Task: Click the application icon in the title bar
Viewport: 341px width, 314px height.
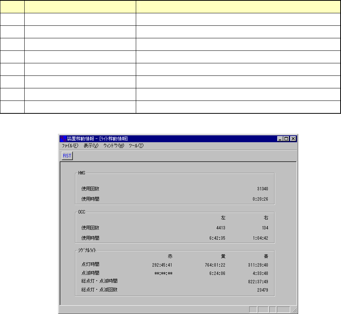Action: 63,138
